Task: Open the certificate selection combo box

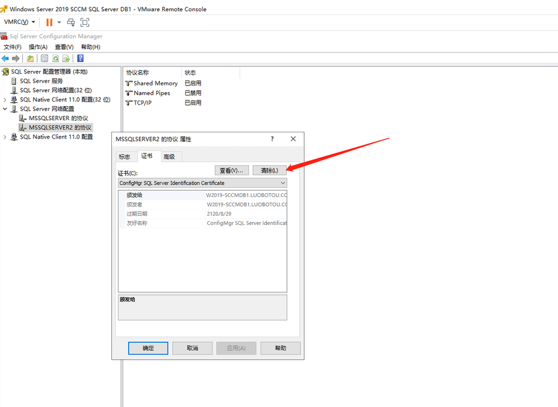Action: [x=202, y=183]
